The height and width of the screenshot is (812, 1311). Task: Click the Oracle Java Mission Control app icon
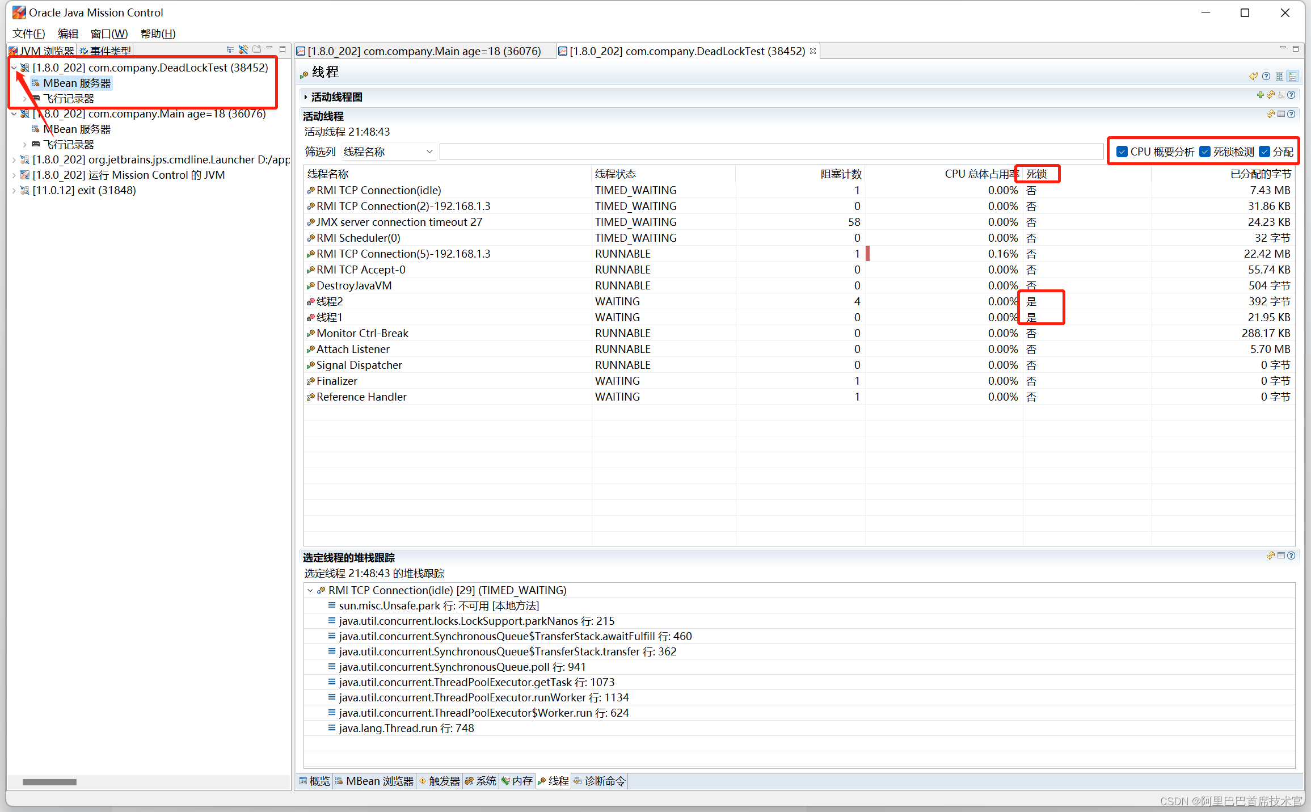[x=19, y=12]
